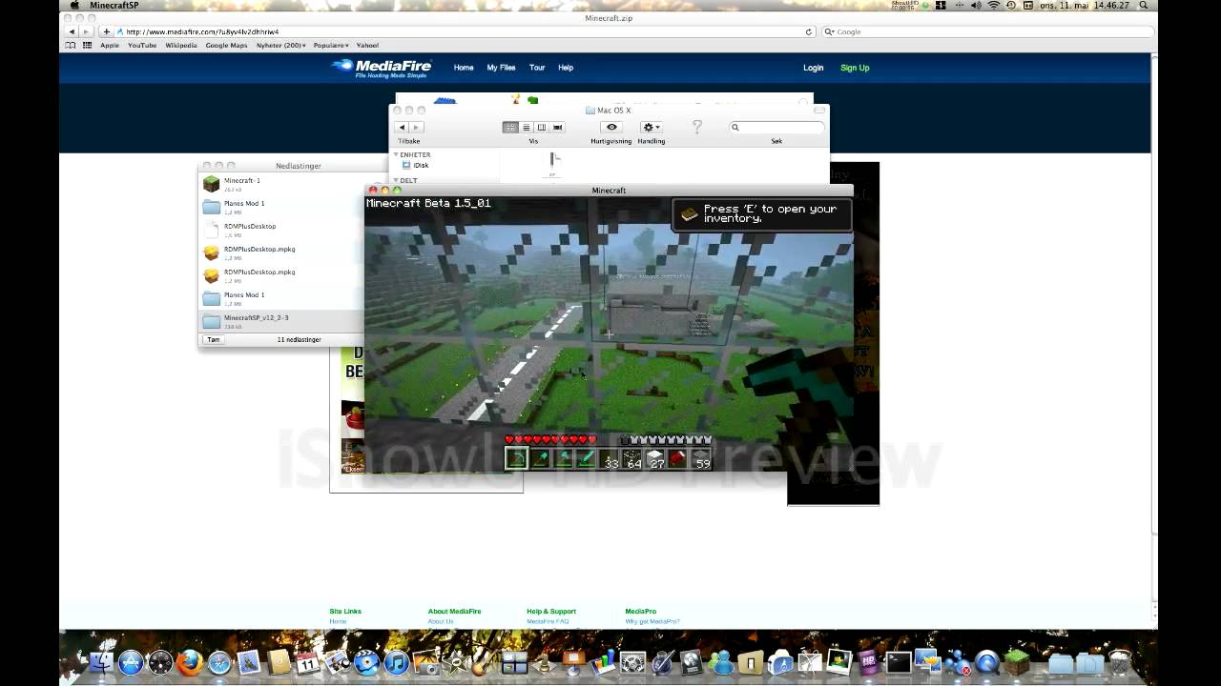Select Minecraft hotbar stack showing 33
1221x686 pixels.
pyautogui.click(x=609, y=458)
